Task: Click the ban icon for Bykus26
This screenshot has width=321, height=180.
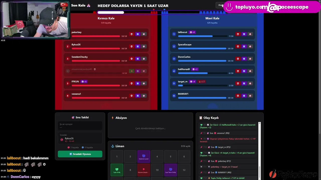Action: coord(144,46)
